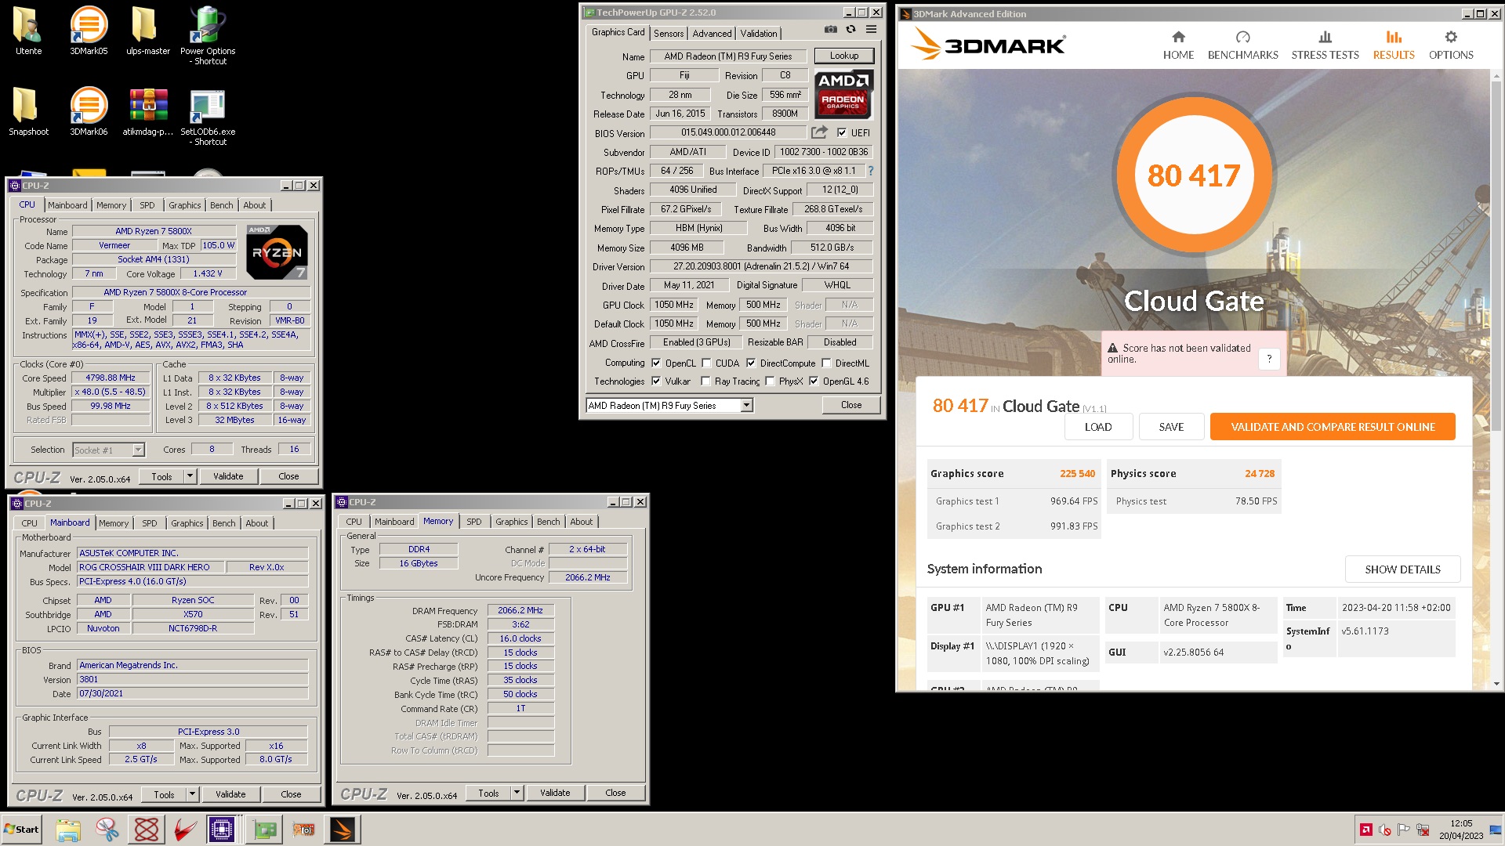Toggle the Ray Tracing checkbox
Viewport: 1505px width, 846px height.
tap(705, 381)
